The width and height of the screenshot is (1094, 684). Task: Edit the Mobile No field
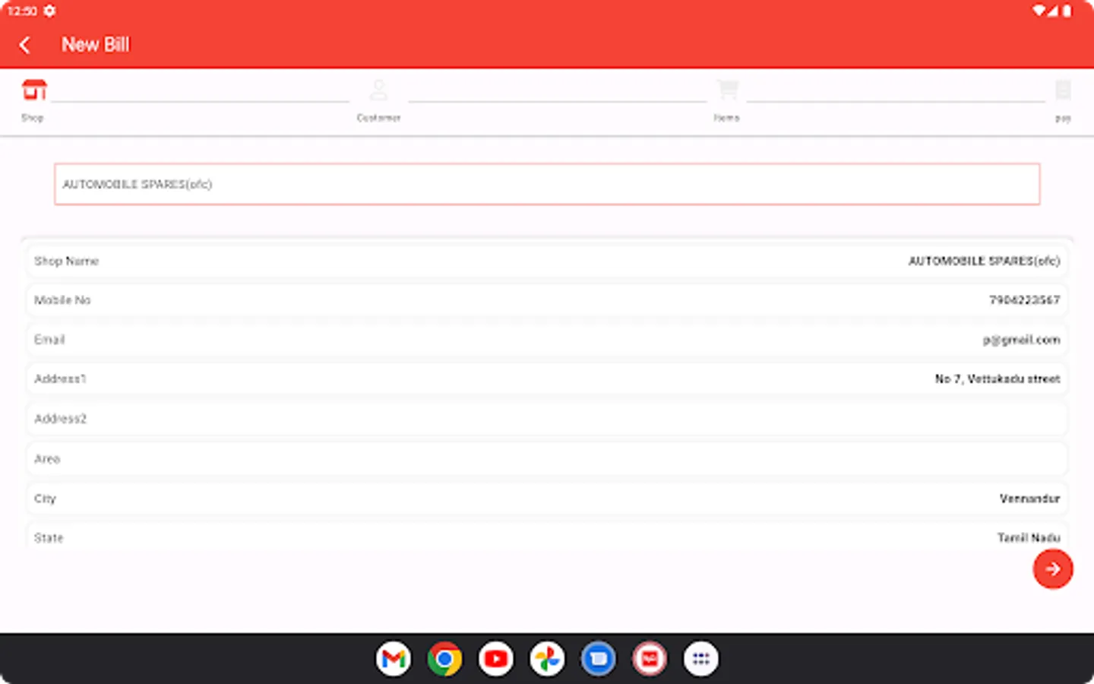547,299
